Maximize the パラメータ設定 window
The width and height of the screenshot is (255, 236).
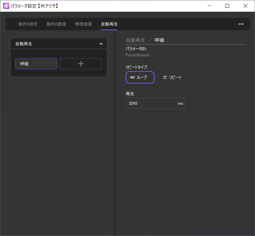click(227, 6)
